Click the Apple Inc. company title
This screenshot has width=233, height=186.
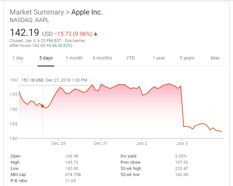[87, 12]
